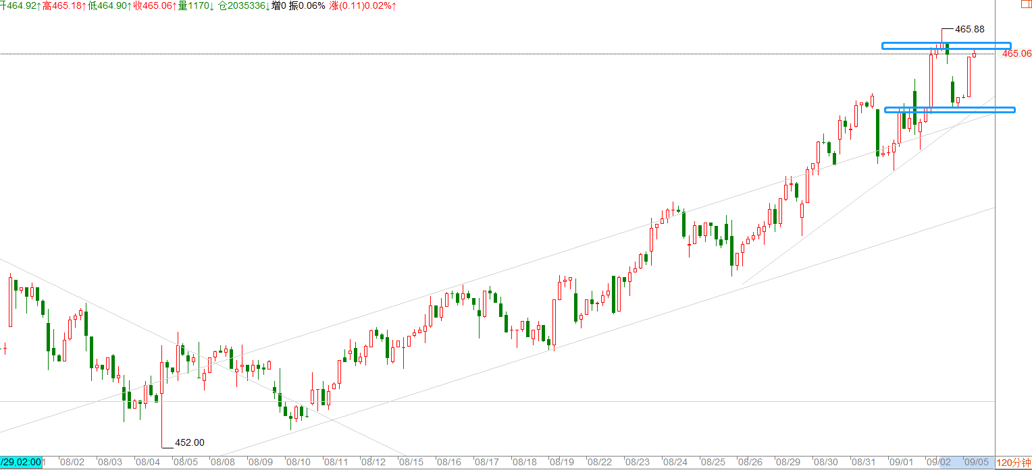
Task: Click the 465.88 high price annotation
Action: (970, 29)
